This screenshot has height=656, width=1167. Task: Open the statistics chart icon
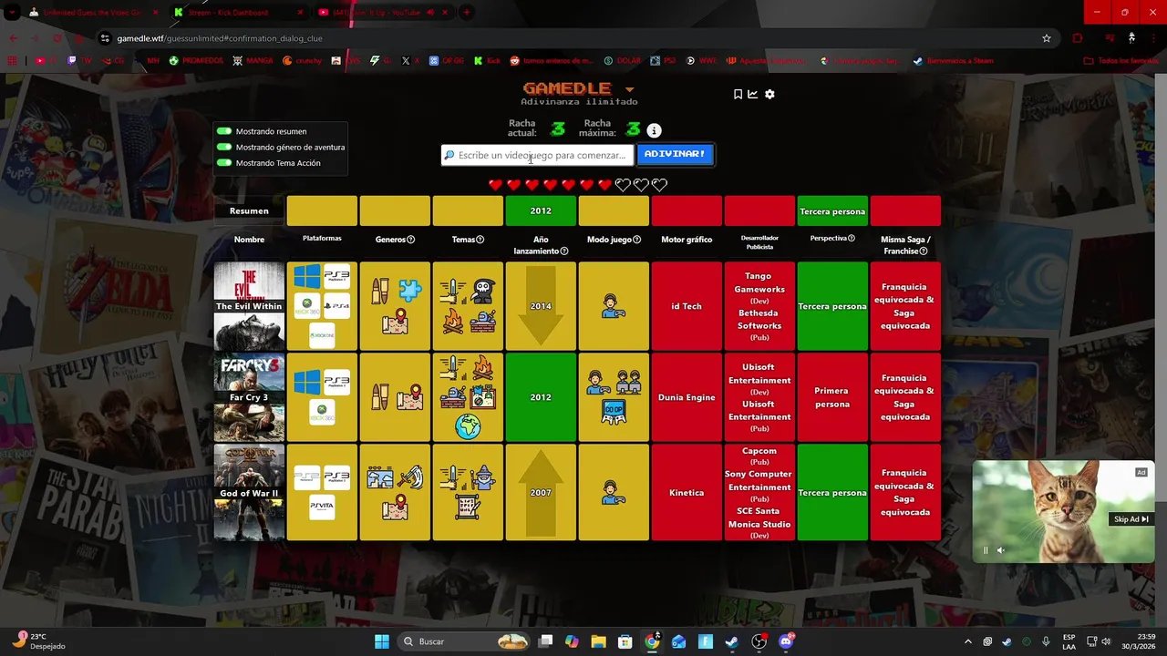tap(753, 94)
